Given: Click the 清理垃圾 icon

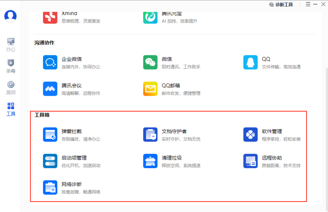Looking at the screenshot, I should pyautogui.click(x=150, y=161).
